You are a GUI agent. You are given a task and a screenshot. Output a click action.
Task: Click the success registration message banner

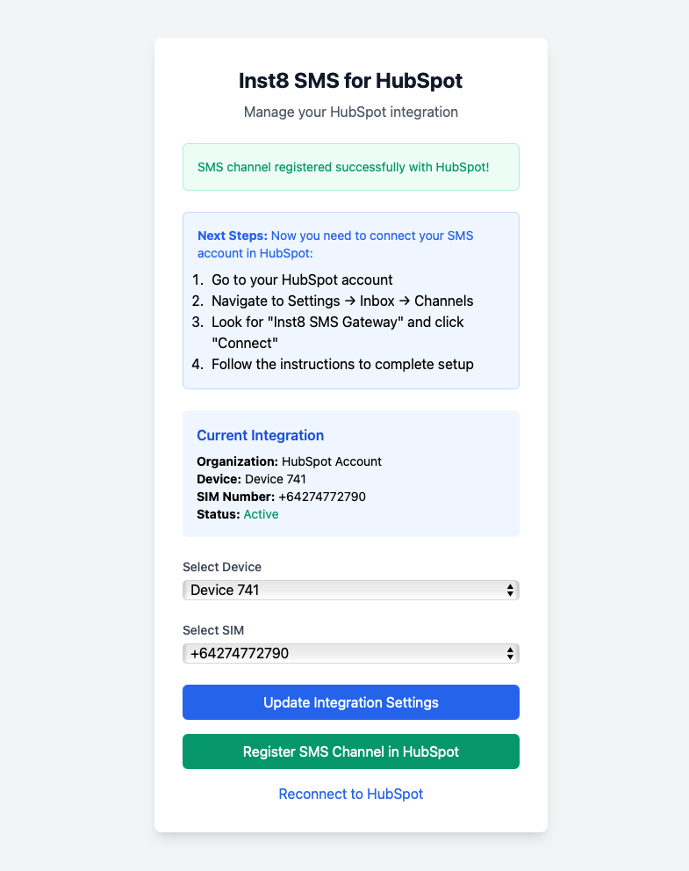pos(351,166)
